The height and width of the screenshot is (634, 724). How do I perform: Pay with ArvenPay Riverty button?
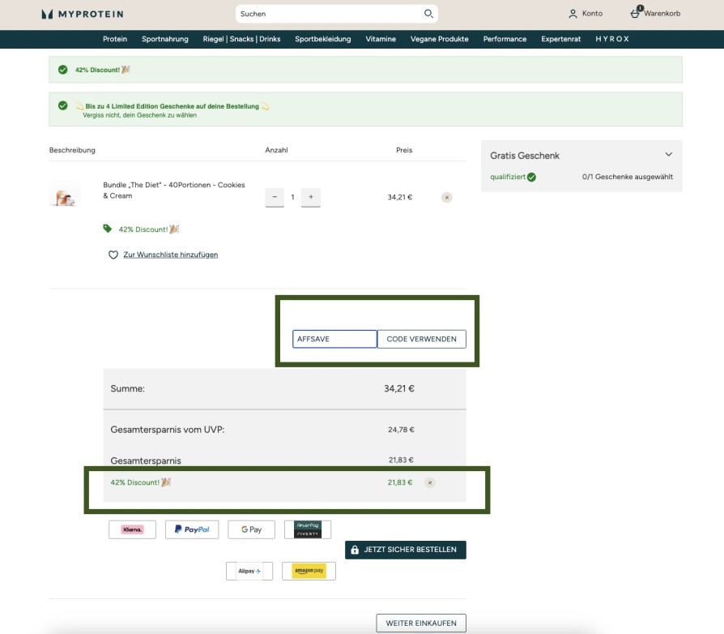pos(308,529)
